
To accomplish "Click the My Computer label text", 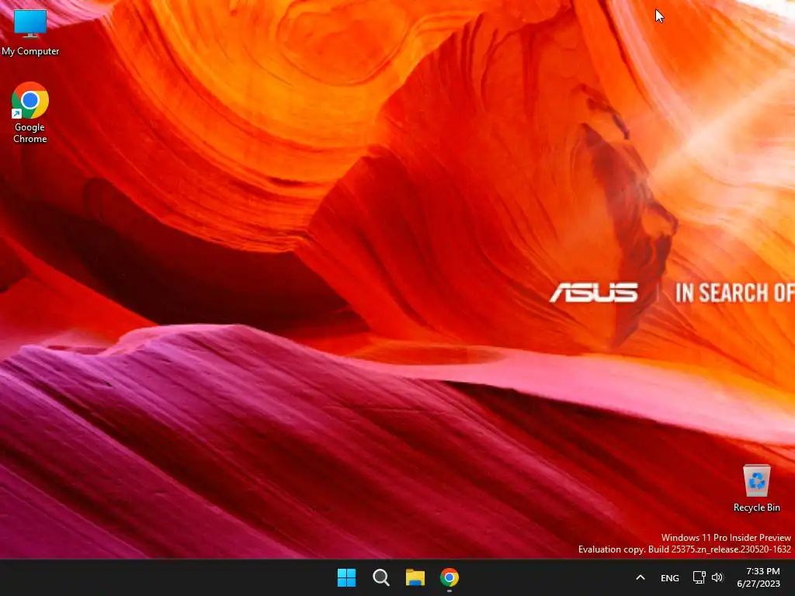I will click(x=30, y=51).
